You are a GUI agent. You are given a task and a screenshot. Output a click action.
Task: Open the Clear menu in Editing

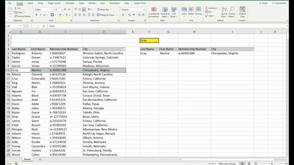[x=210, y=16]
